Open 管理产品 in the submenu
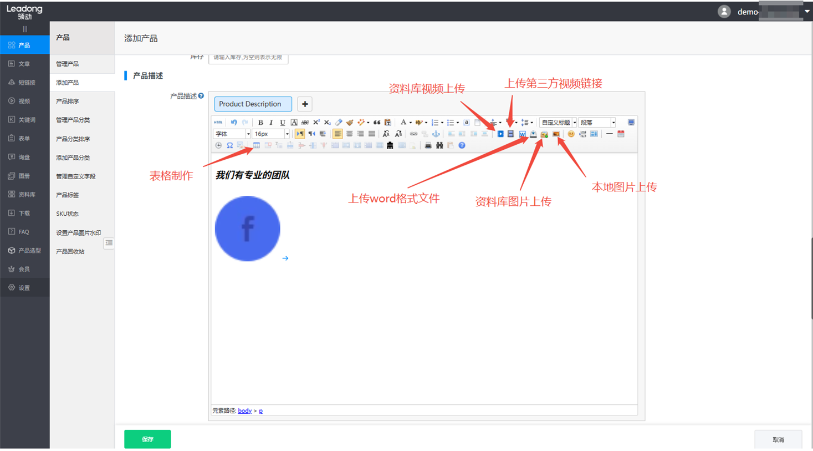The image size is (813, 451). point(68,64)
